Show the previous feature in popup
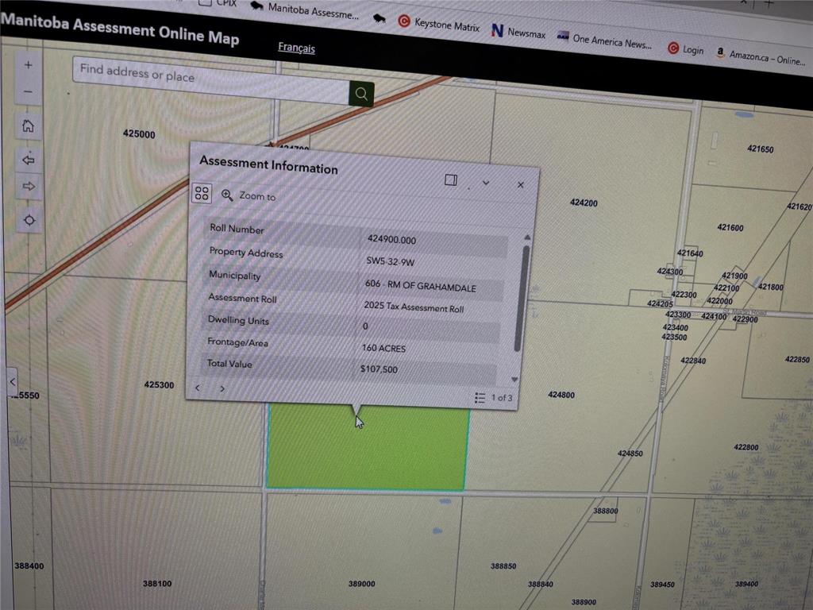The width and height of the screenshot is (813, 610). tap(198, 388)
